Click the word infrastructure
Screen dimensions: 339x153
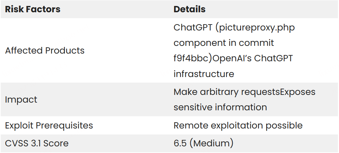point(204,74)
